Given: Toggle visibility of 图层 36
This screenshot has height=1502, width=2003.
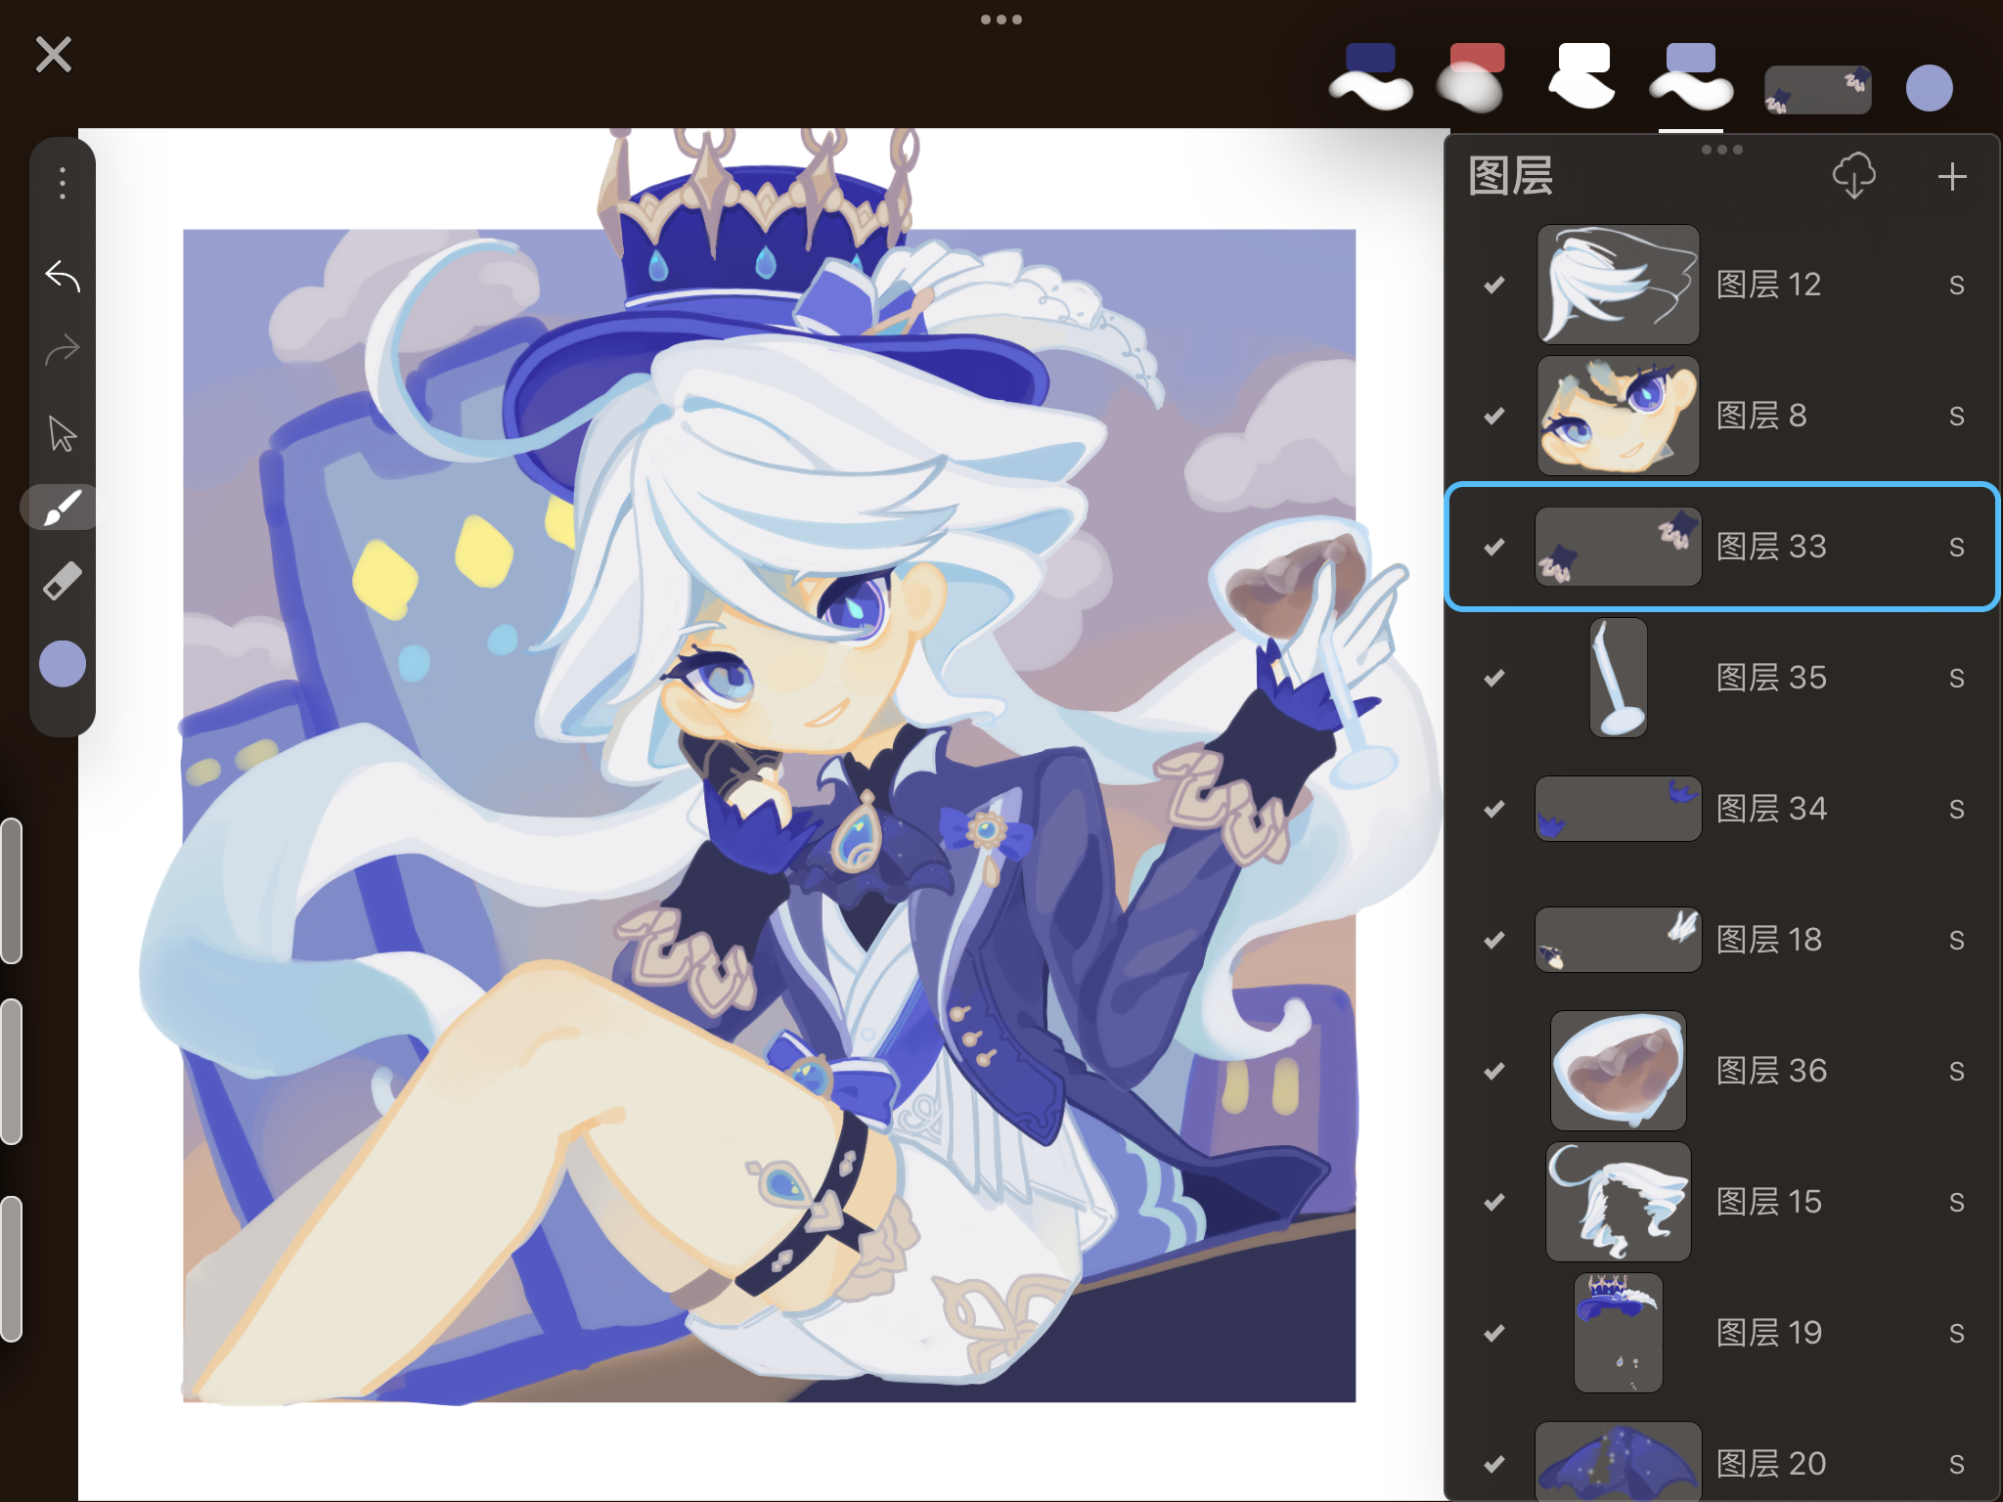Looking at the screenshot, I should pyautogui.click(x=1494, y=1071).
